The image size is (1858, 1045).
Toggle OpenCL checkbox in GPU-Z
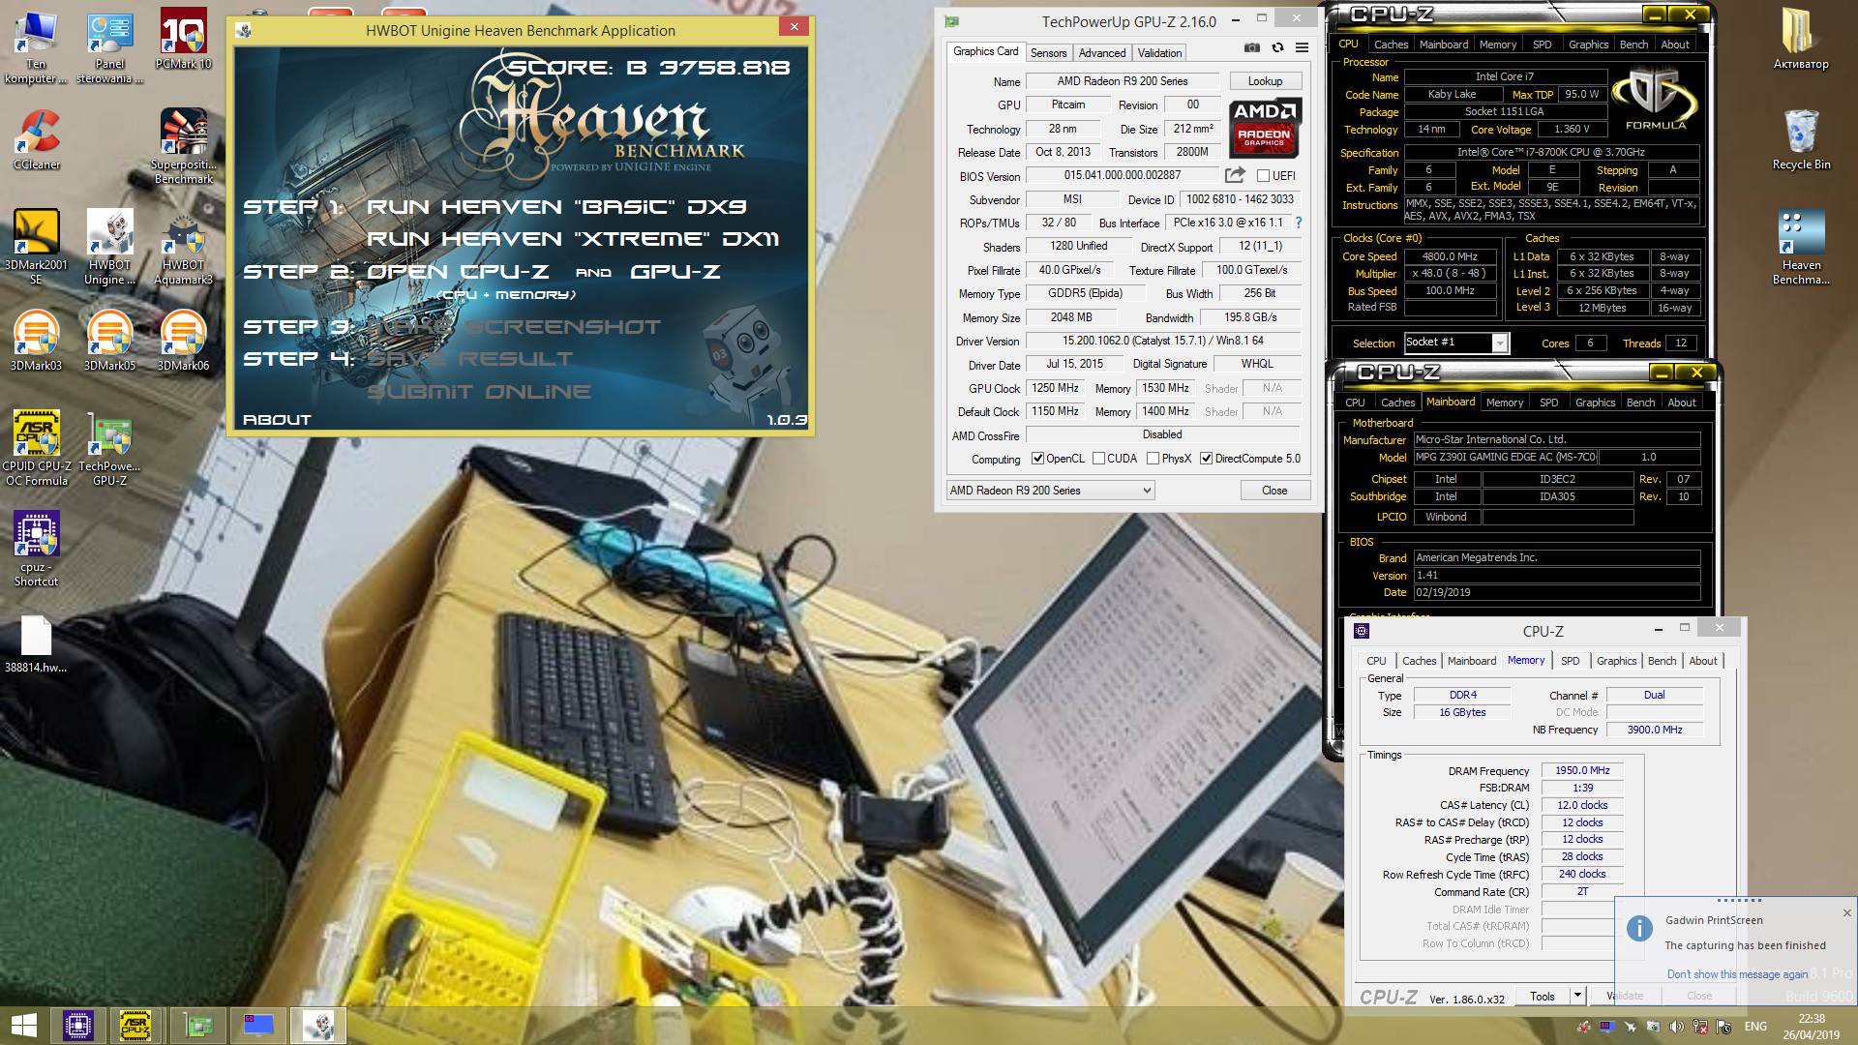click(x=1037, y=459)
